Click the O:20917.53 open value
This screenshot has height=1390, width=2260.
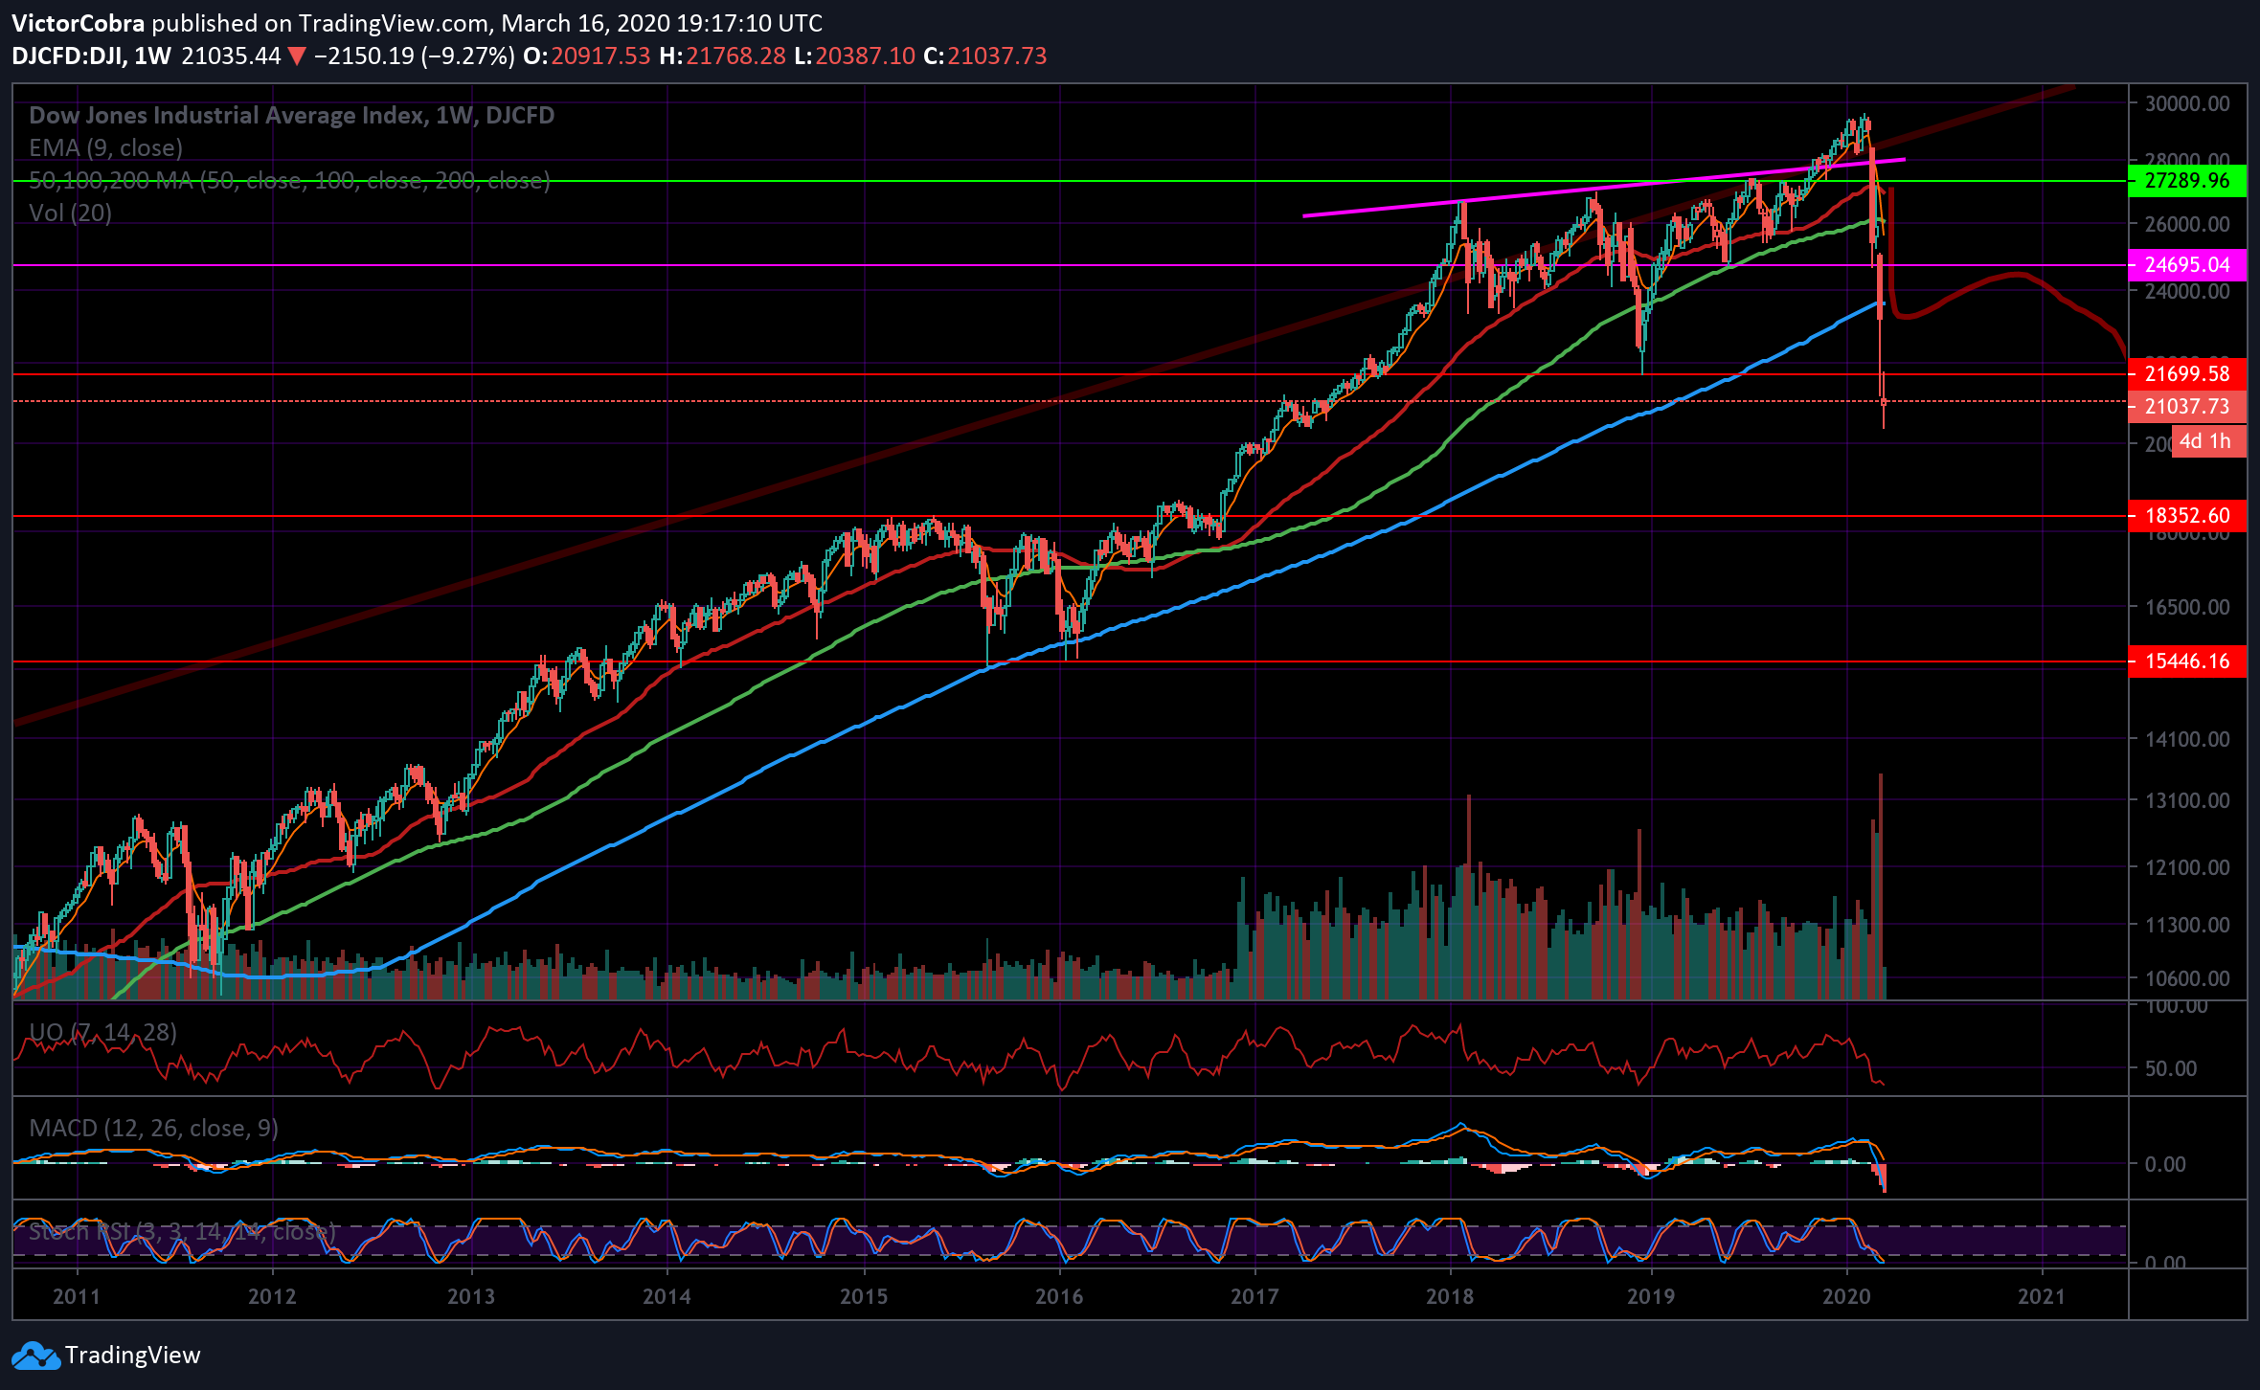(586, 56)
